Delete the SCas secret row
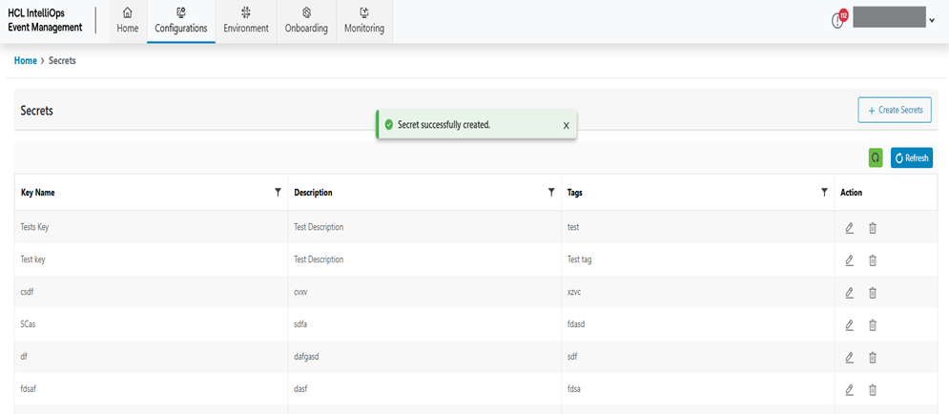This screenshot has height=414, width=949. pyautogui.click(x=872, y=325)
